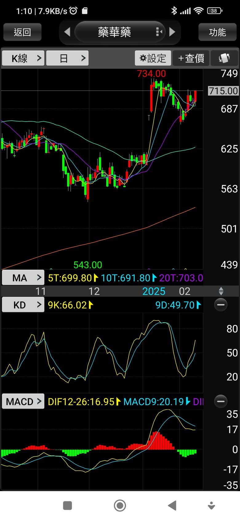Tap 9K:66.02 value
Viewport: 240px width, 520px height.
tap(67, 305)
